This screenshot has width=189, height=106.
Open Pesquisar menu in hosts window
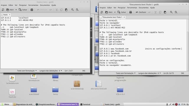(x=23, y=5)
